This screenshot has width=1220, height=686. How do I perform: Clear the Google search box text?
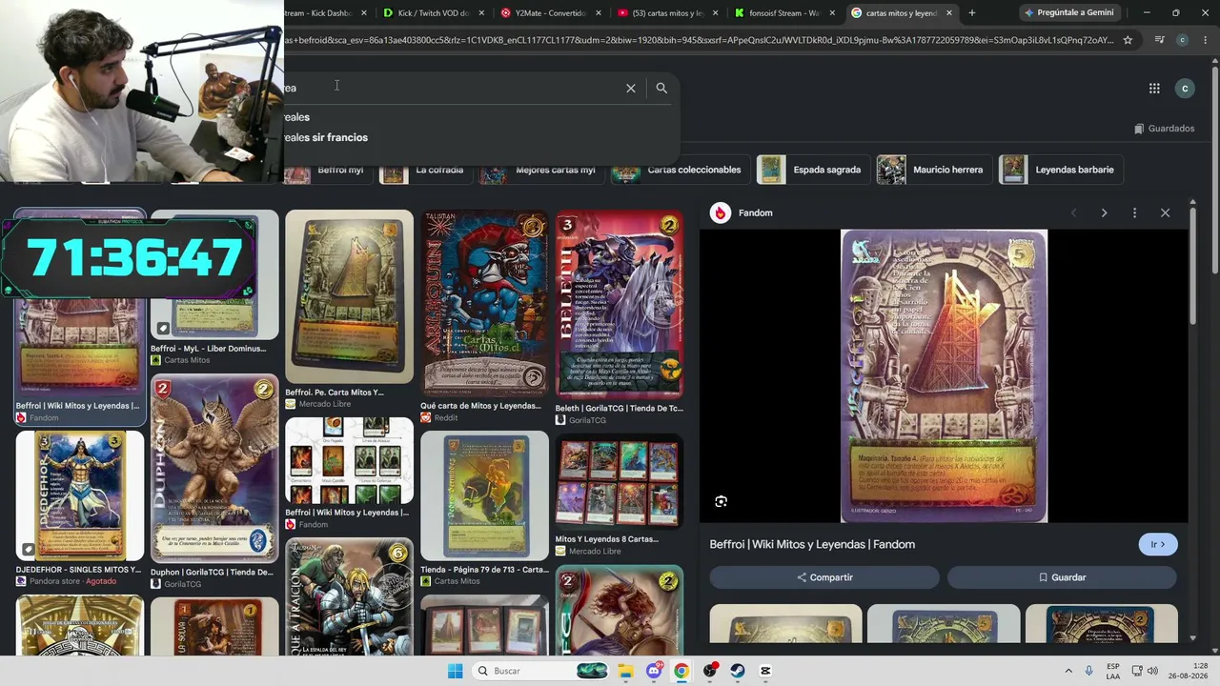click(x=630, y=88)
